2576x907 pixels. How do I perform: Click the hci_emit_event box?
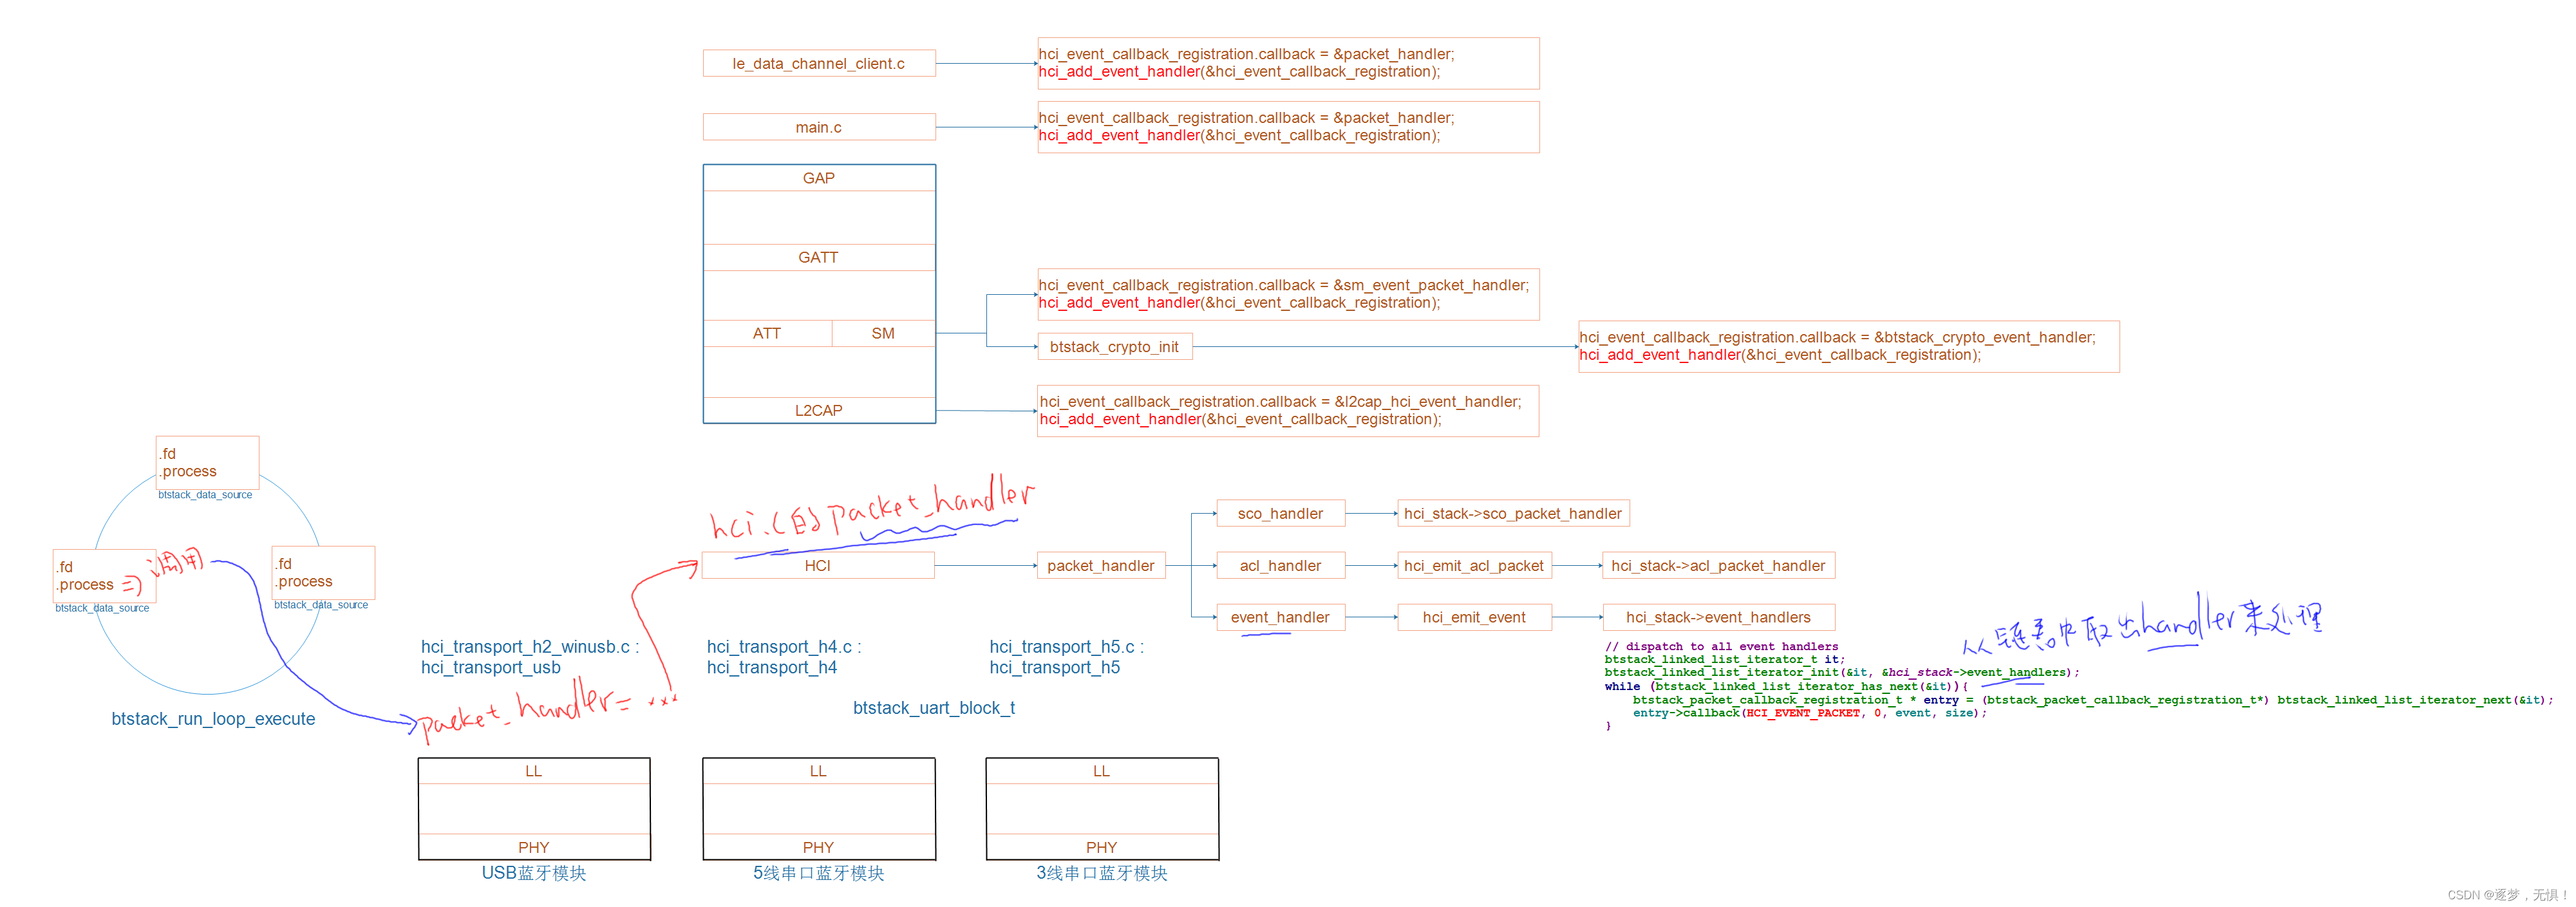(1474, 617)
